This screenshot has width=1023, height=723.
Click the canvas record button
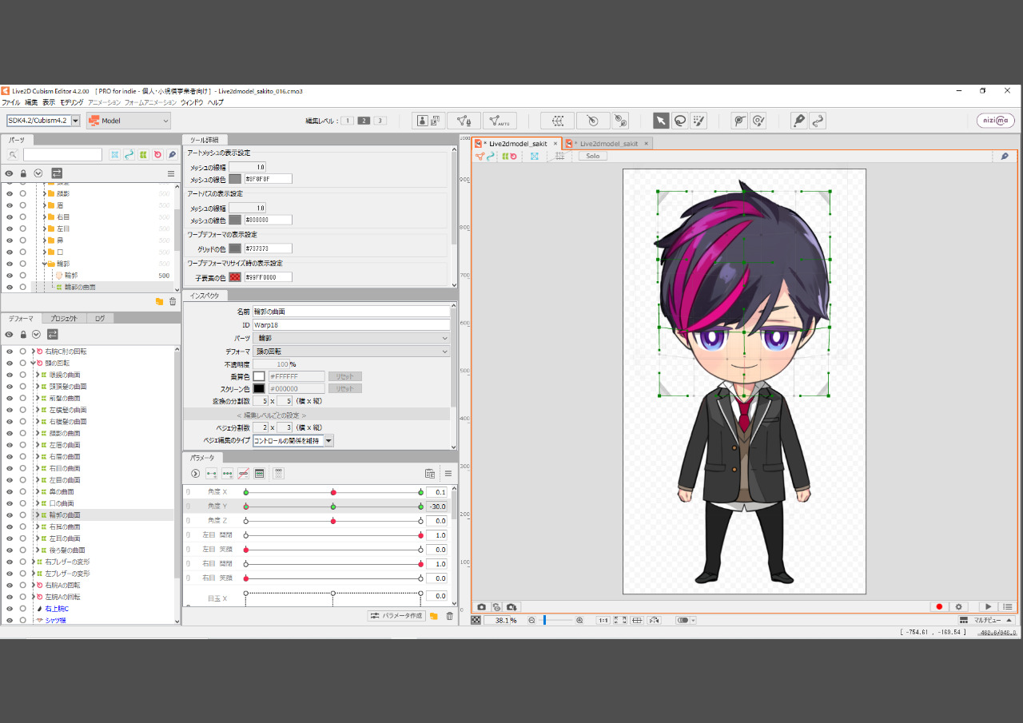(x=939, y=607)
